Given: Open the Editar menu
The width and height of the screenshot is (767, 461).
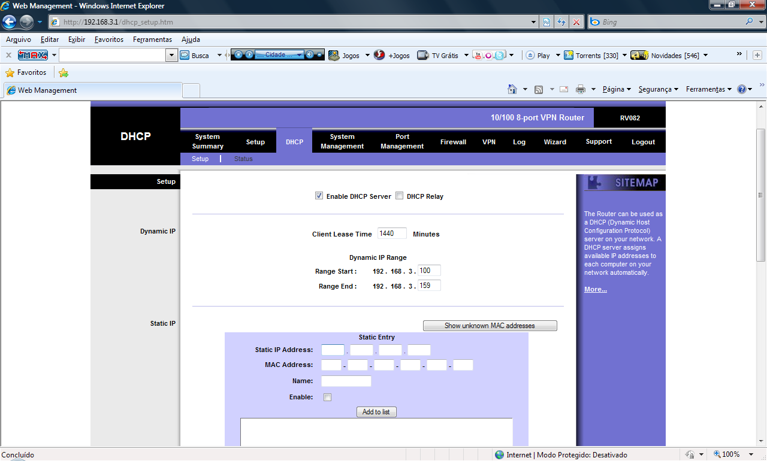Looking at the screenshot, I should (50, 40).
